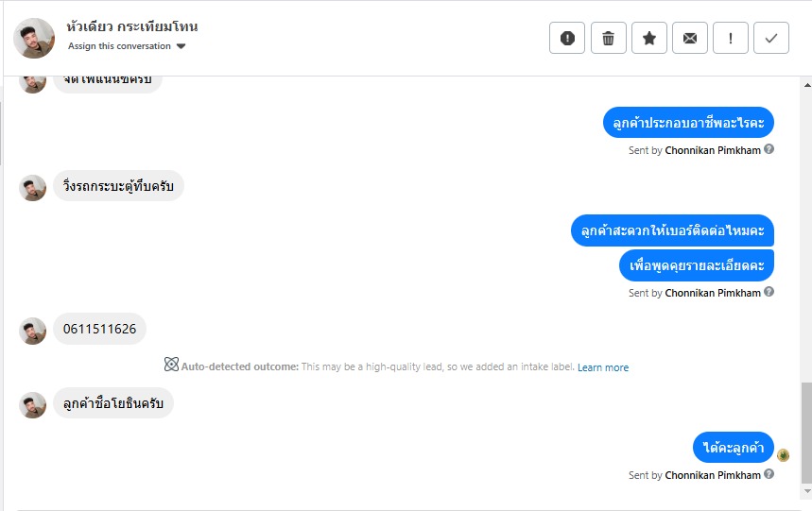The width and height of the screenshot is (812, 511).
Task: Click the customer name in the header
Action: (x=133, y=26)
